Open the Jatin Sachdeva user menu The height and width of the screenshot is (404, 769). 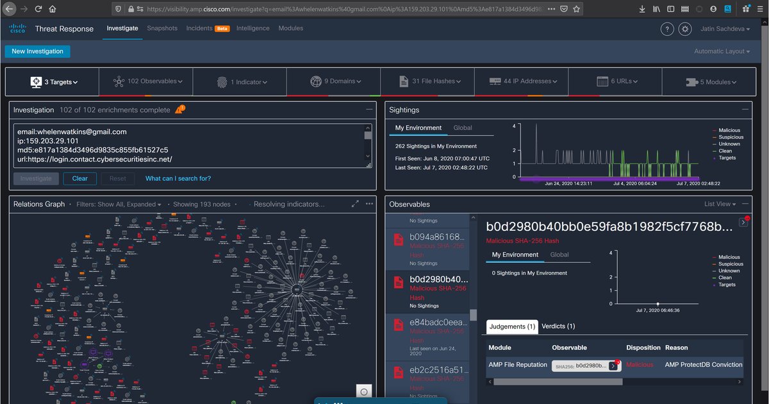pos(727,29)
